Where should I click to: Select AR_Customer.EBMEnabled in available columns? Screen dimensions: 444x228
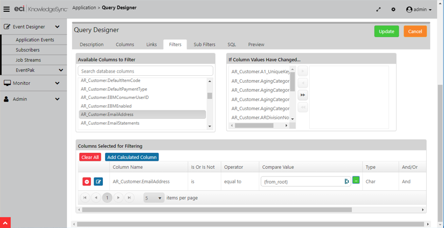[x=142, y=106]
